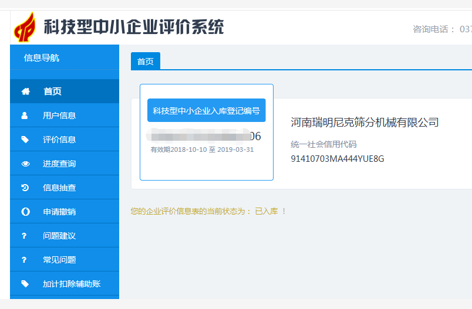
Task: Click the question mark icon beside 常见问题
Action: pyautogui.click(x=25, y=260)
